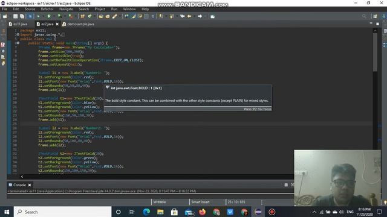Viewport: 387px width, 217px height.
Task: Maximize the editor area
Action: pyautogui.click(x=377, y=24)
